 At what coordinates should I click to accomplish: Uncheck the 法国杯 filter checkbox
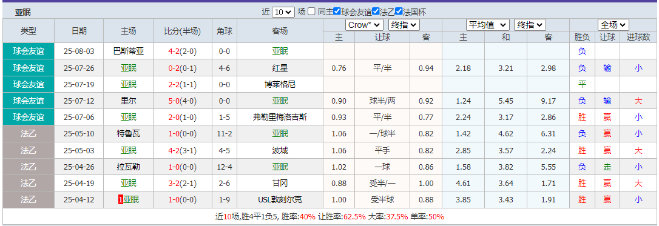pyautogui.click(x=399, y=12)
